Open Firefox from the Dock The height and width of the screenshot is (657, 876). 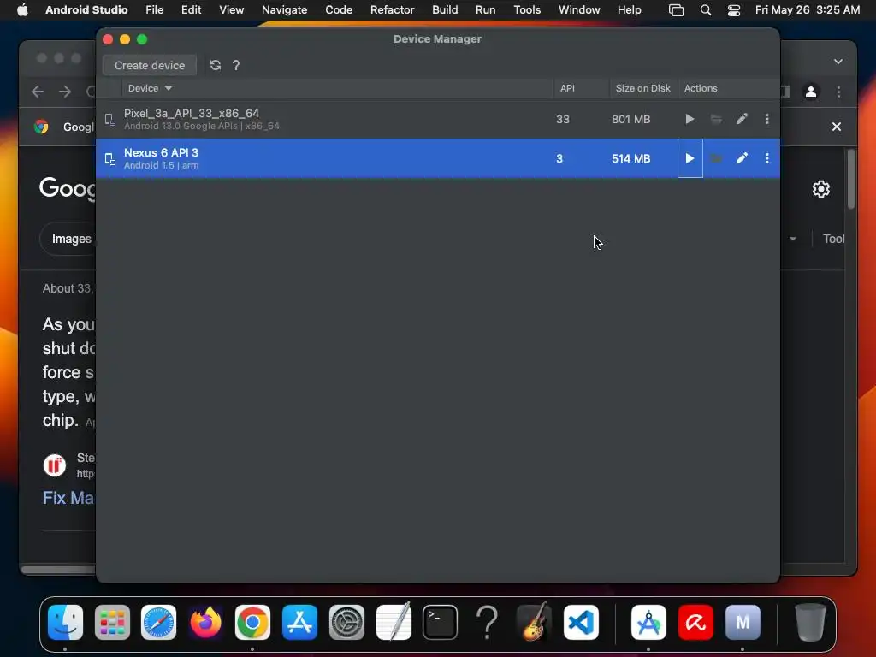(205, 622)
